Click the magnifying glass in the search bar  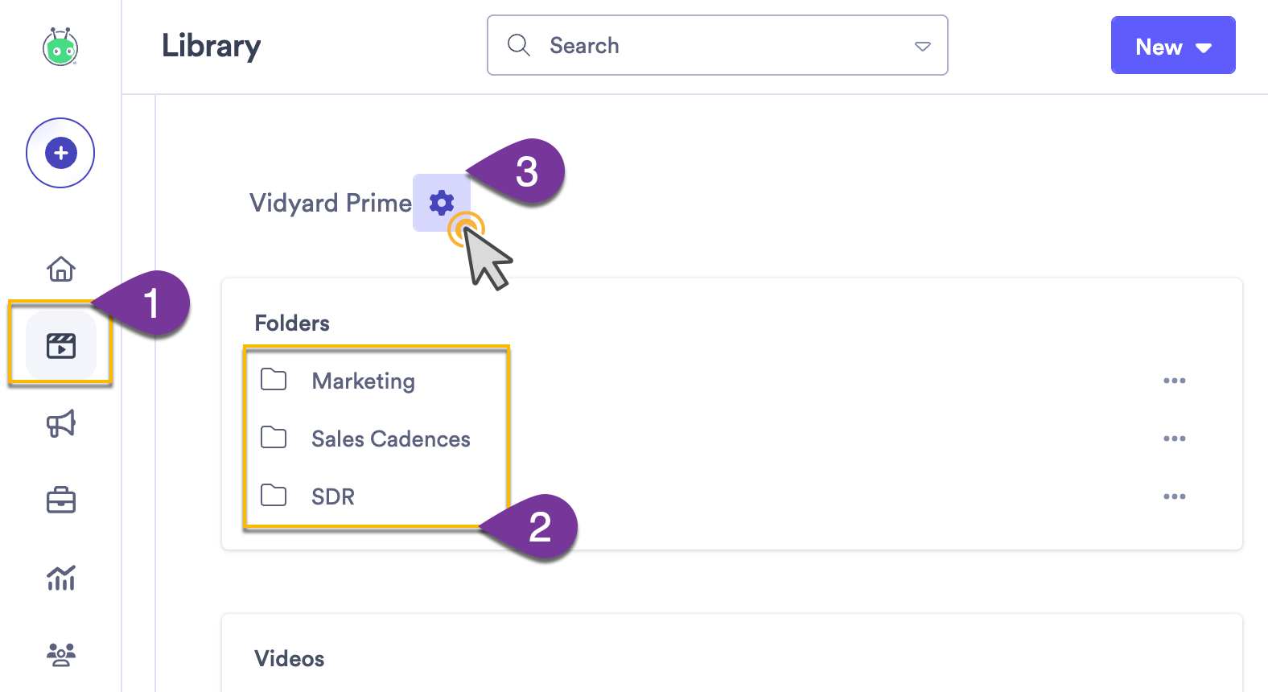[518, 46]
